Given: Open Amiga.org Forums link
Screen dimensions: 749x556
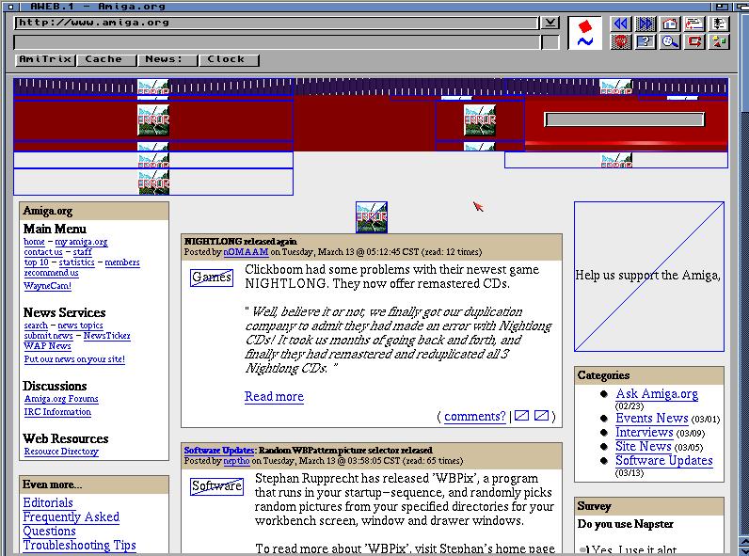Looking at the screenshot, I should 61,399.
